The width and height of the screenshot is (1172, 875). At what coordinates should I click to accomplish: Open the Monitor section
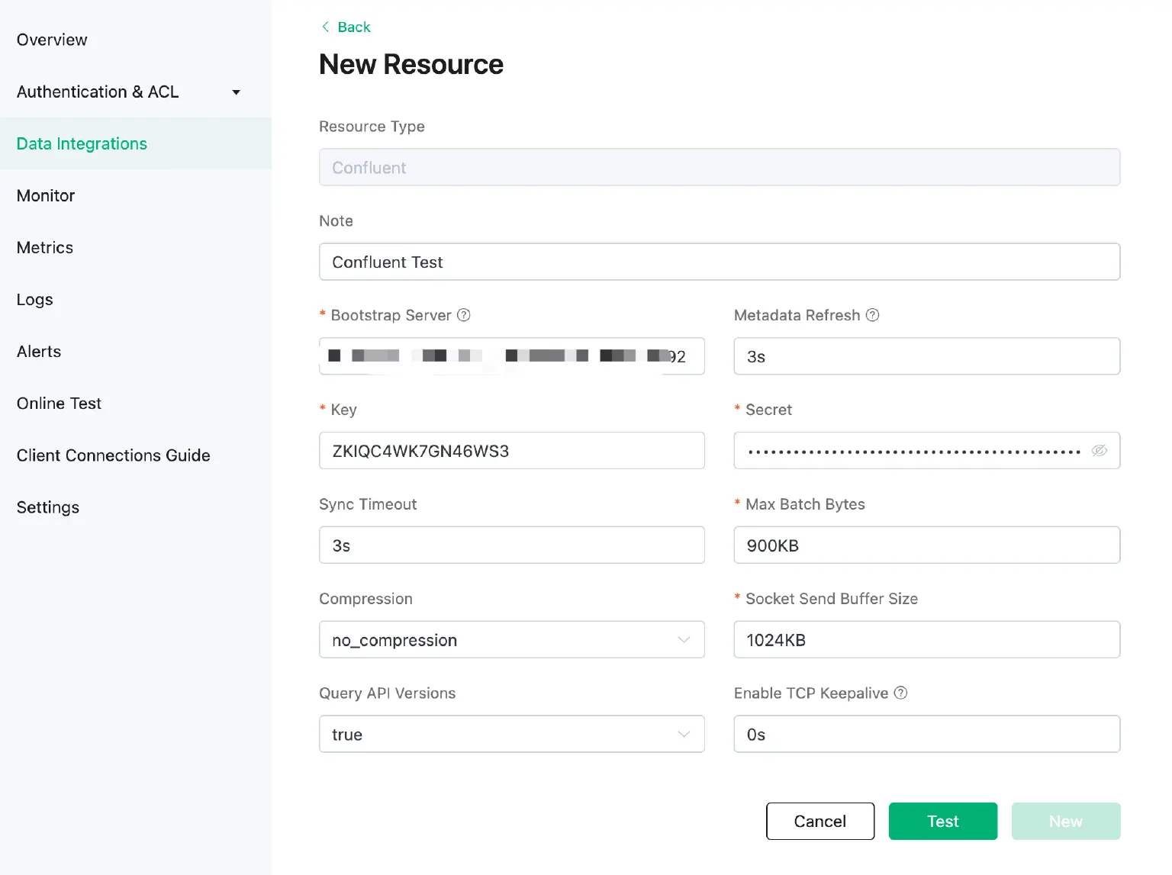pyautogui.click(x=45, y=195)
